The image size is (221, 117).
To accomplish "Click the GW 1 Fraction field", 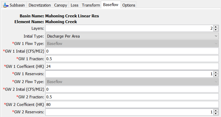I will (x=132, y=59).
